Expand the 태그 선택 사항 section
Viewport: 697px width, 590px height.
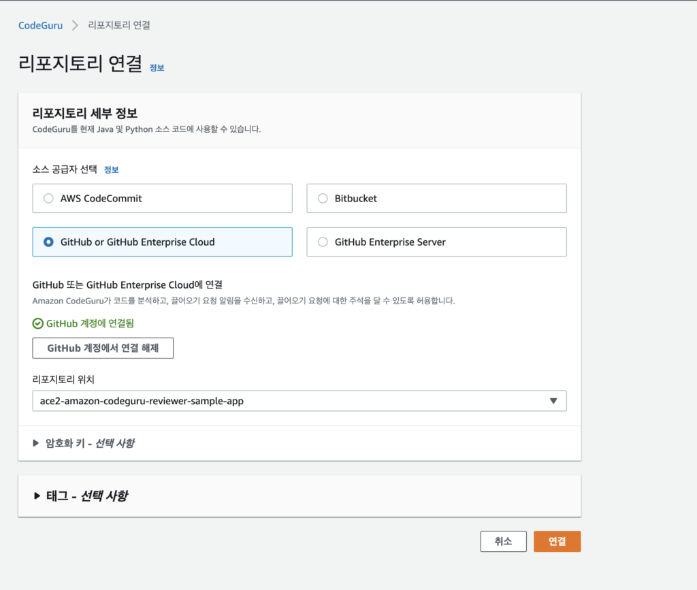coord(81,495)
